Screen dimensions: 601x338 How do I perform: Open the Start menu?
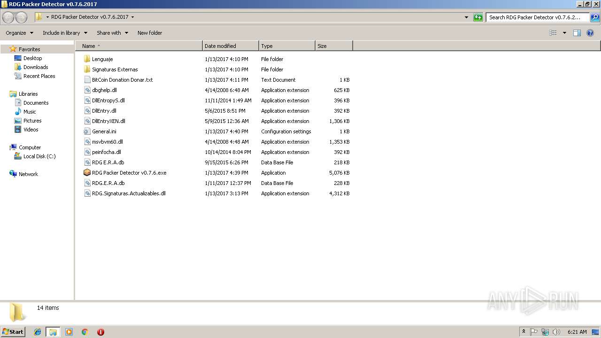click(x=13, y=332)
